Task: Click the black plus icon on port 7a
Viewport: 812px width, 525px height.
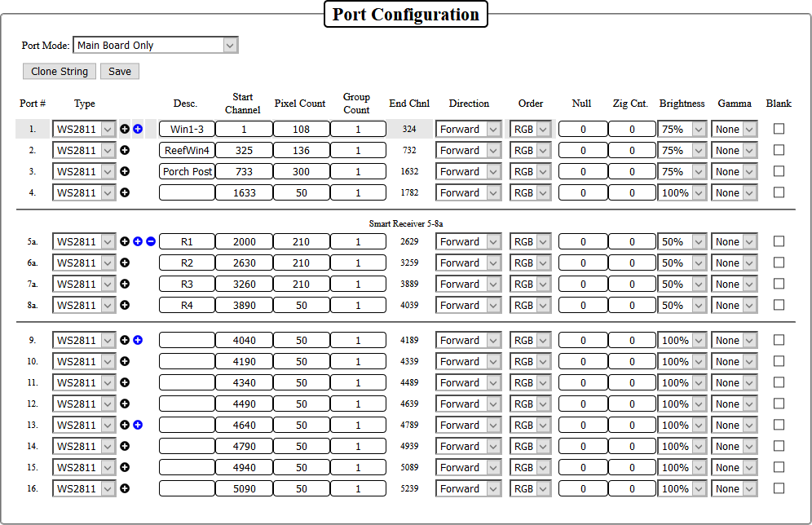Action: click(125, 284)
